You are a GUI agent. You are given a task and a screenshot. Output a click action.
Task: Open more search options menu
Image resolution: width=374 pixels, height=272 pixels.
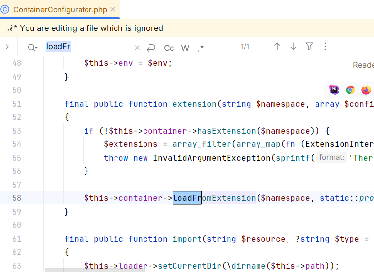(x=325, y=47)
